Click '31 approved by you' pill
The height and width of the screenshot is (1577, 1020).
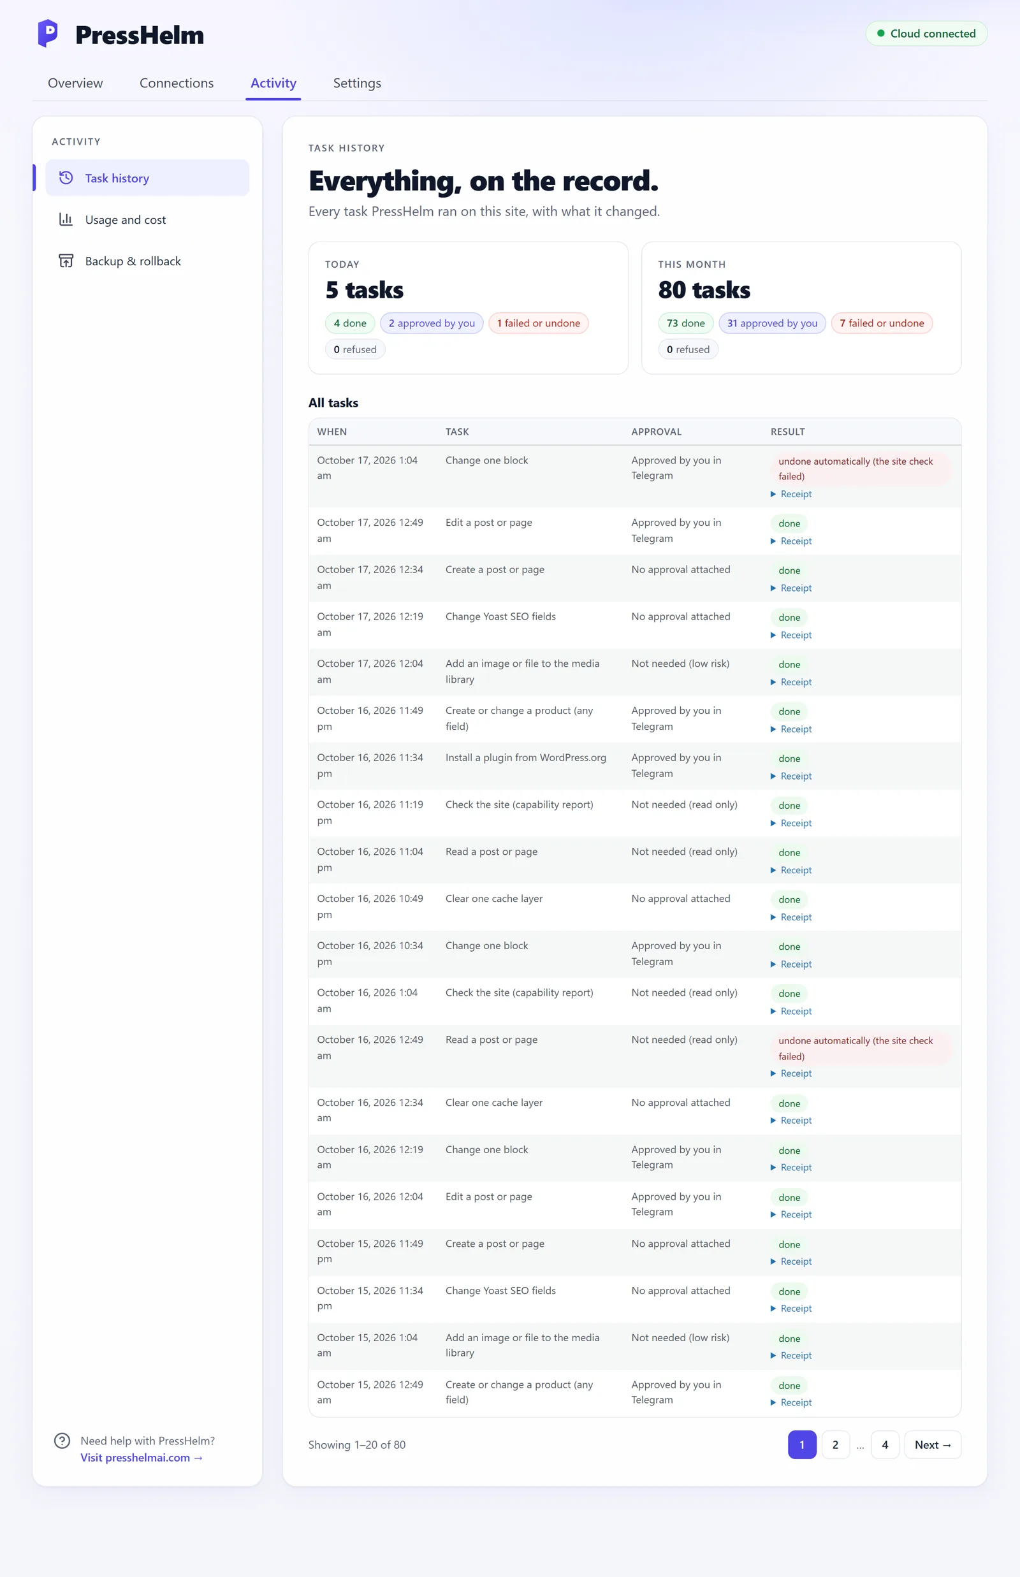pos(772,323)
